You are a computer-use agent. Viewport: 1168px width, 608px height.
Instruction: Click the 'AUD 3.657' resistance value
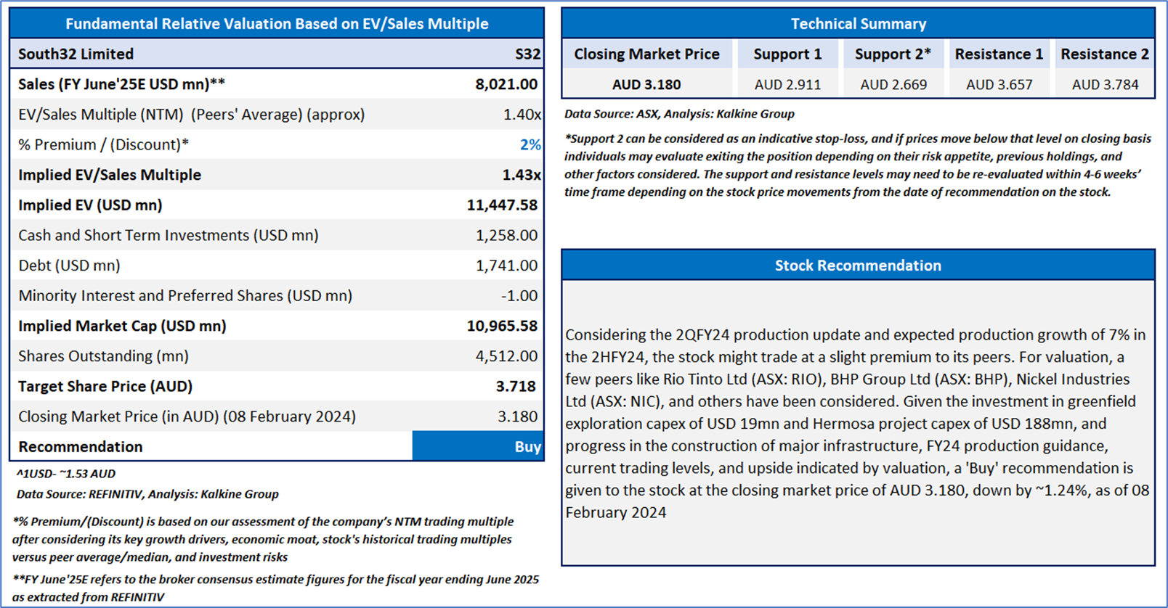tap(999, 84)
